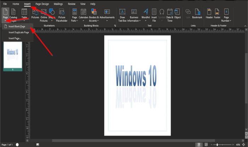Switch to two-page spread view
Image resolution: width=248 pixels, height=147 pixels.
(x=207, y=145)
